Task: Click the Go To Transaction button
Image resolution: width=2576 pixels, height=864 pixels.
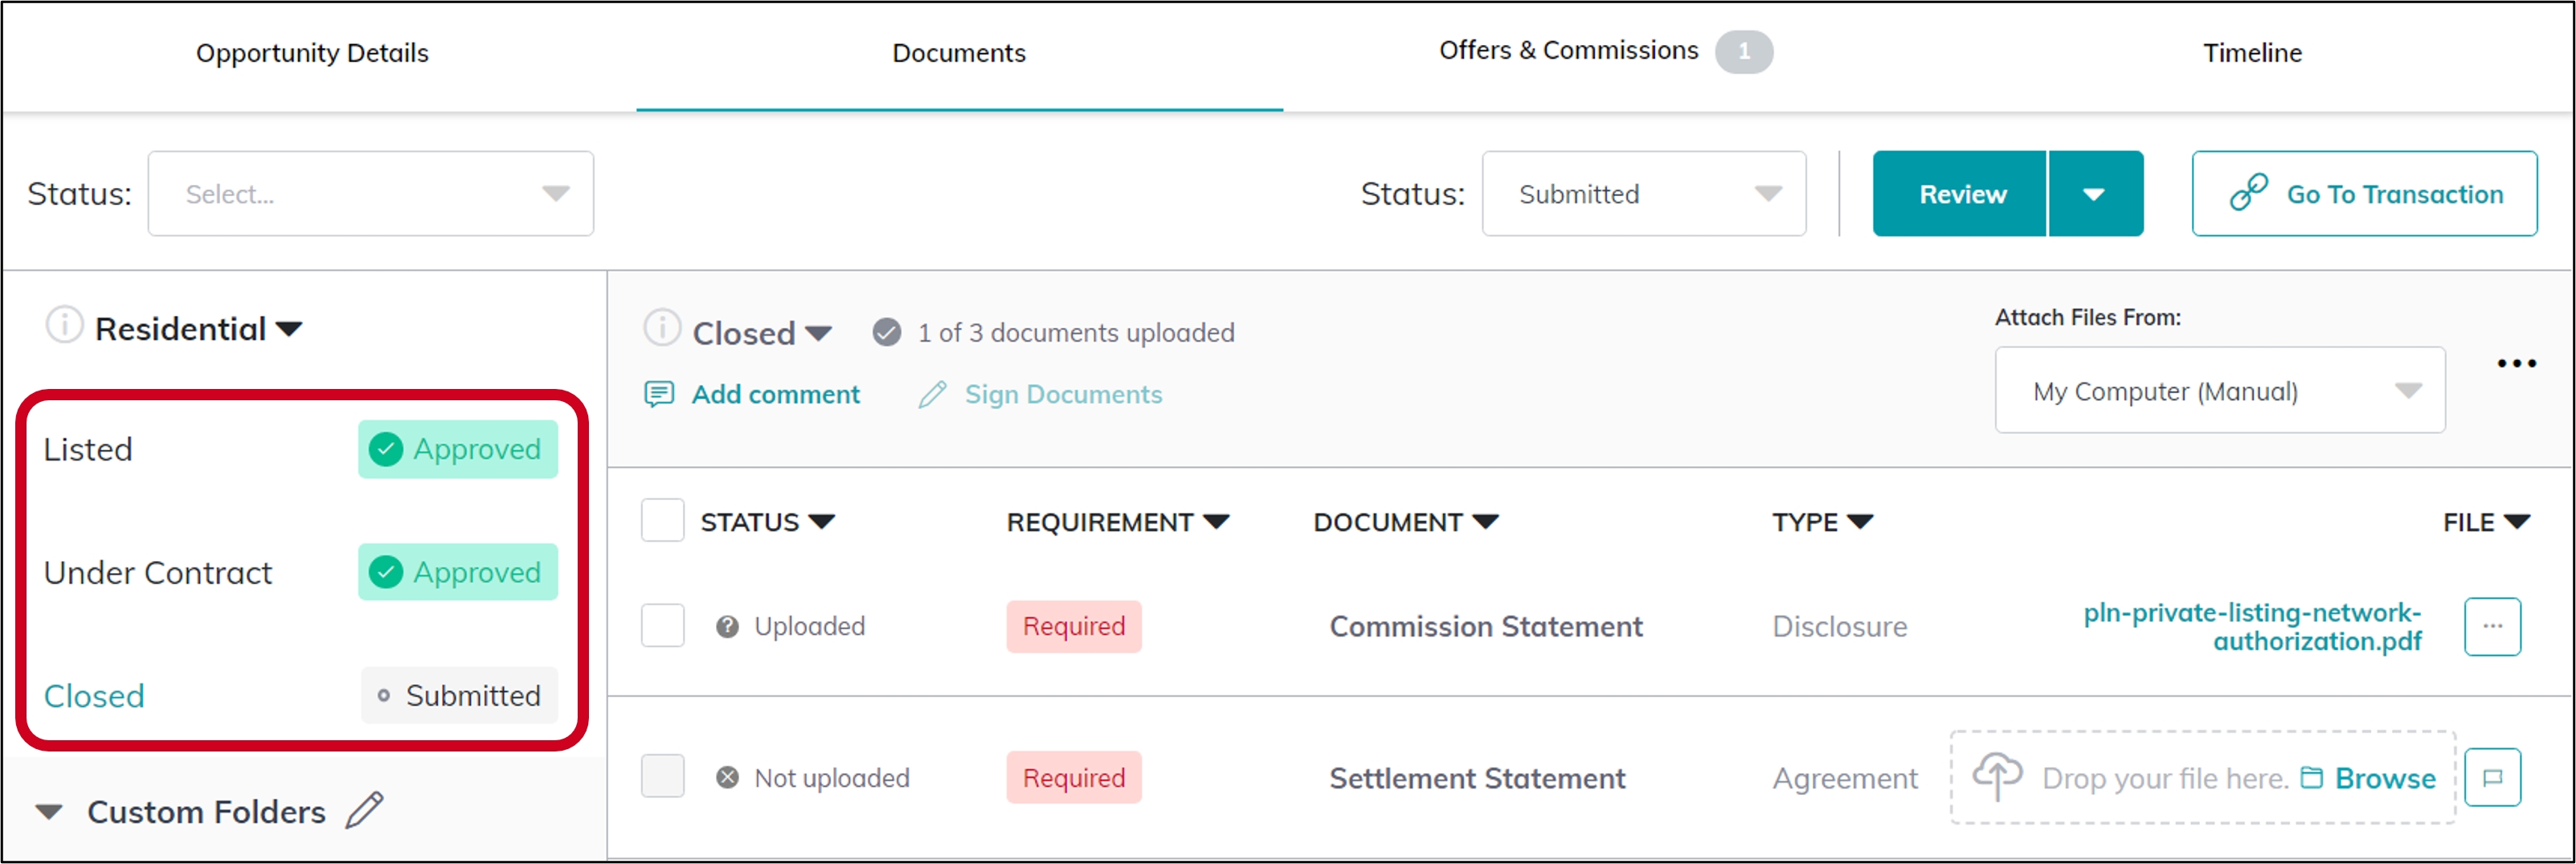Action: pyautogui.click(x=2364, y=193)
